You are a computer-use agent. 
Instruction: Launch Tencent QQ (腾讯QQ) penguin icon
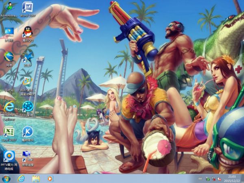(x=28, y=33)
